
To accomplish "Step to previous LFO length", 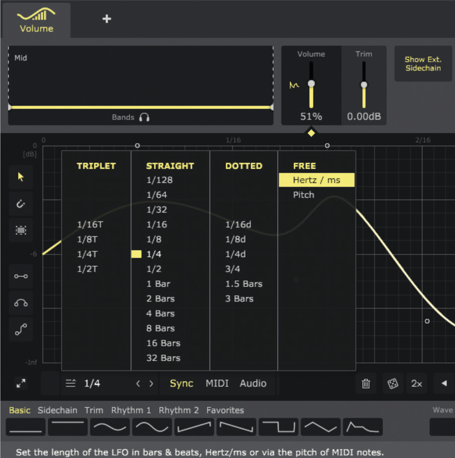I will 138,383.
